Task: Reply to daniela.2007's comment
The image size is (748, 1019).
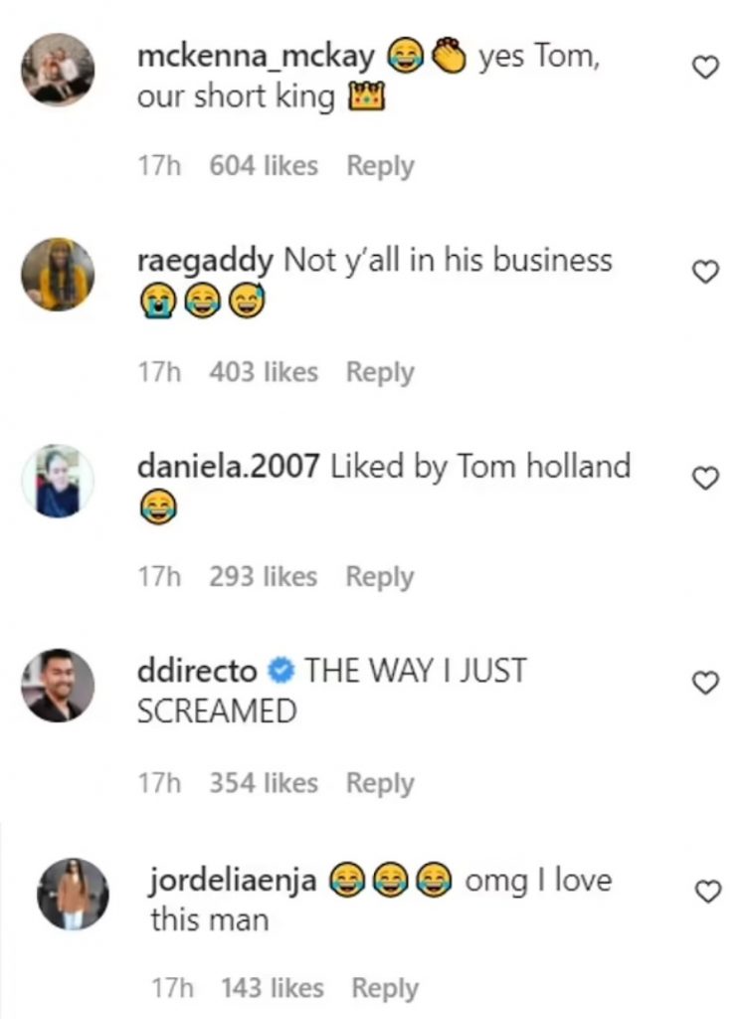Action: pyautogui.click(x=379, y=575)
